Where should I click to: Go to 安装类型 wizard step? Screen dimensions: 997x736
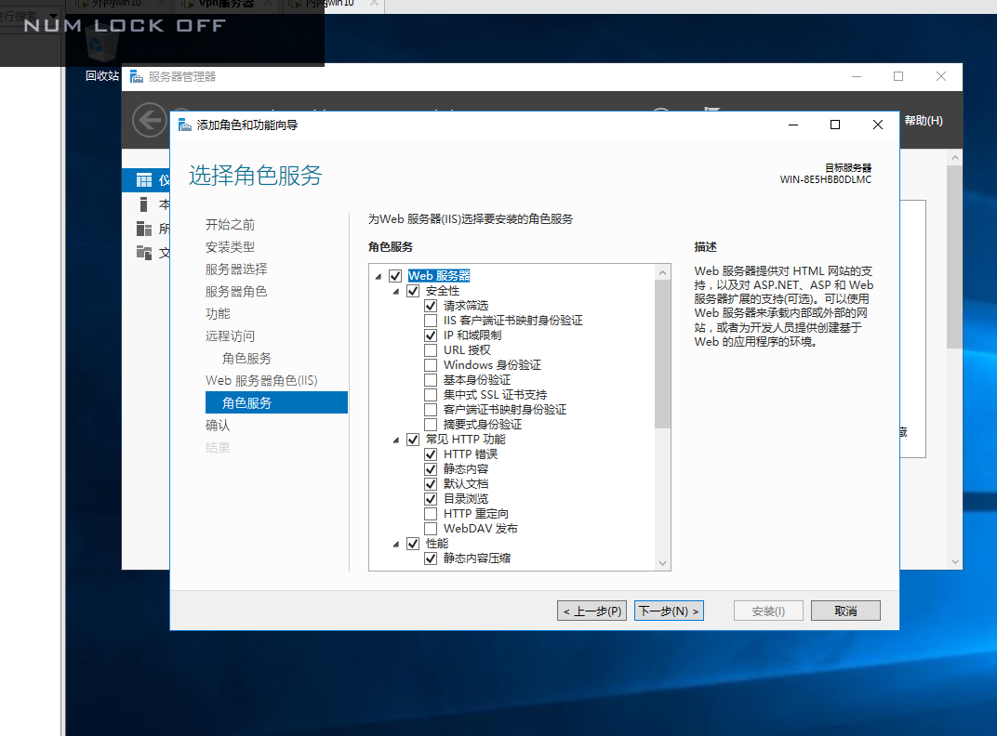(230, 246)
